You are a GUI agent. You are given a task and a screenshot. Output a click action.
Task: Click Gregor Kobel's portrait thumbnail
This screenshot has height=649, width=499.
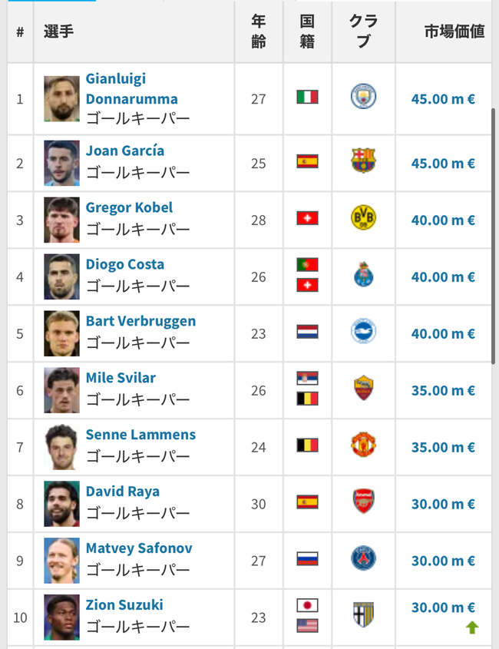[61, 220]
